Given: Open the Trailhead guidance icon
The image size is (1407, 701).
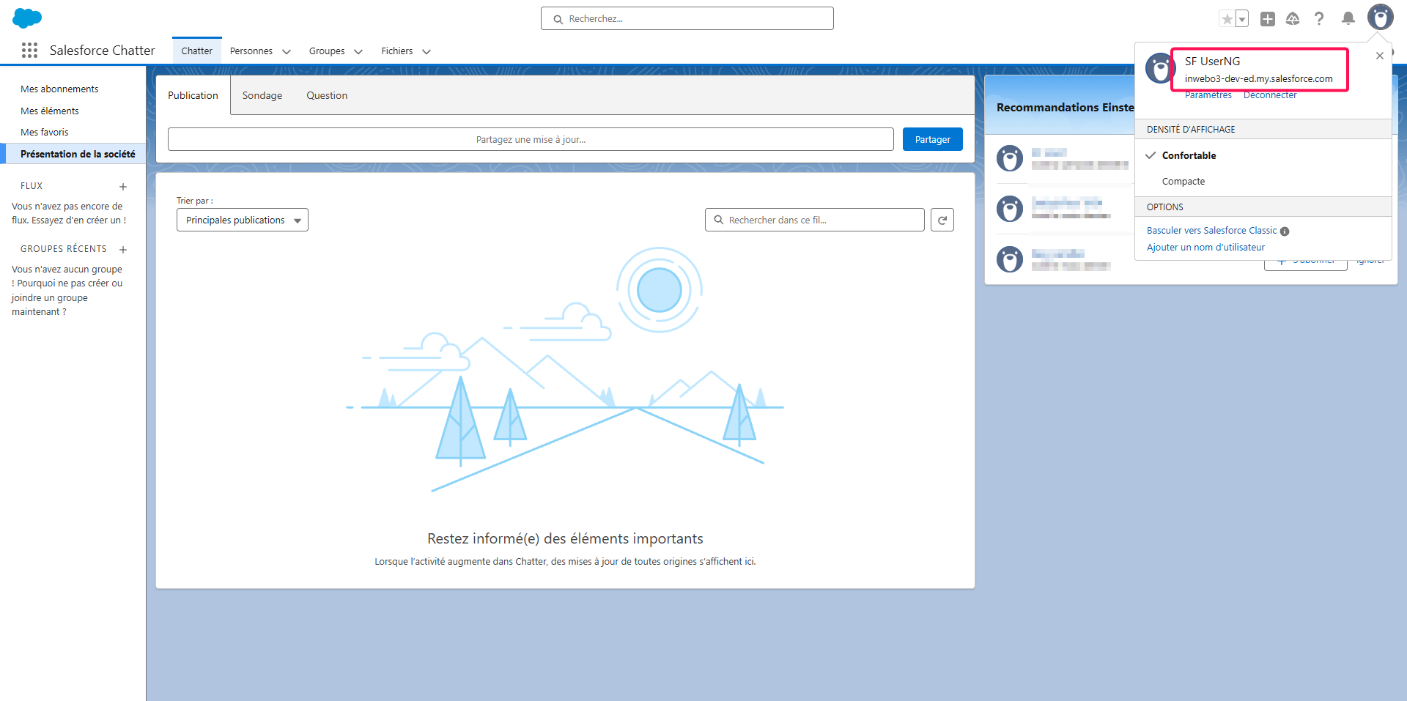Looking at the screenshot, I should 1293,19.
